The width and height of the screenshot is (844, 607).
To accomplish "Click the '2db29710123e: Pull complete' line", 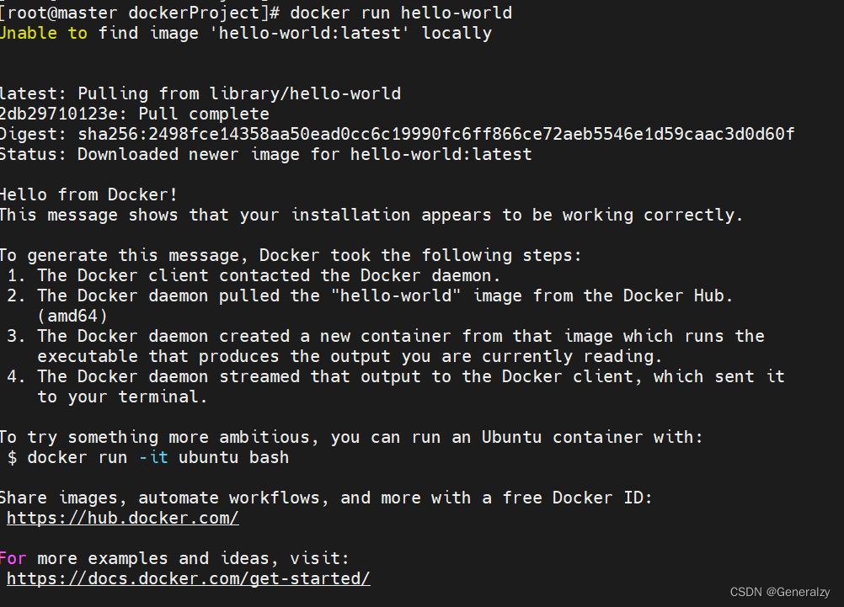I will click(135, 114).
